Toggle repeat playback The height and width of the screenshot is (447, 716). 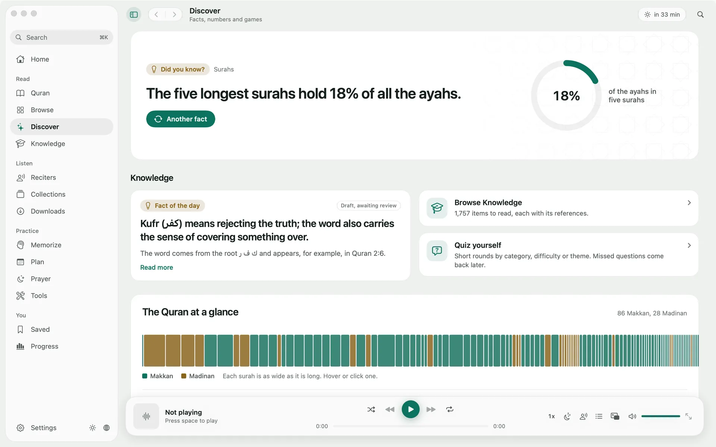tap(450, 409)
